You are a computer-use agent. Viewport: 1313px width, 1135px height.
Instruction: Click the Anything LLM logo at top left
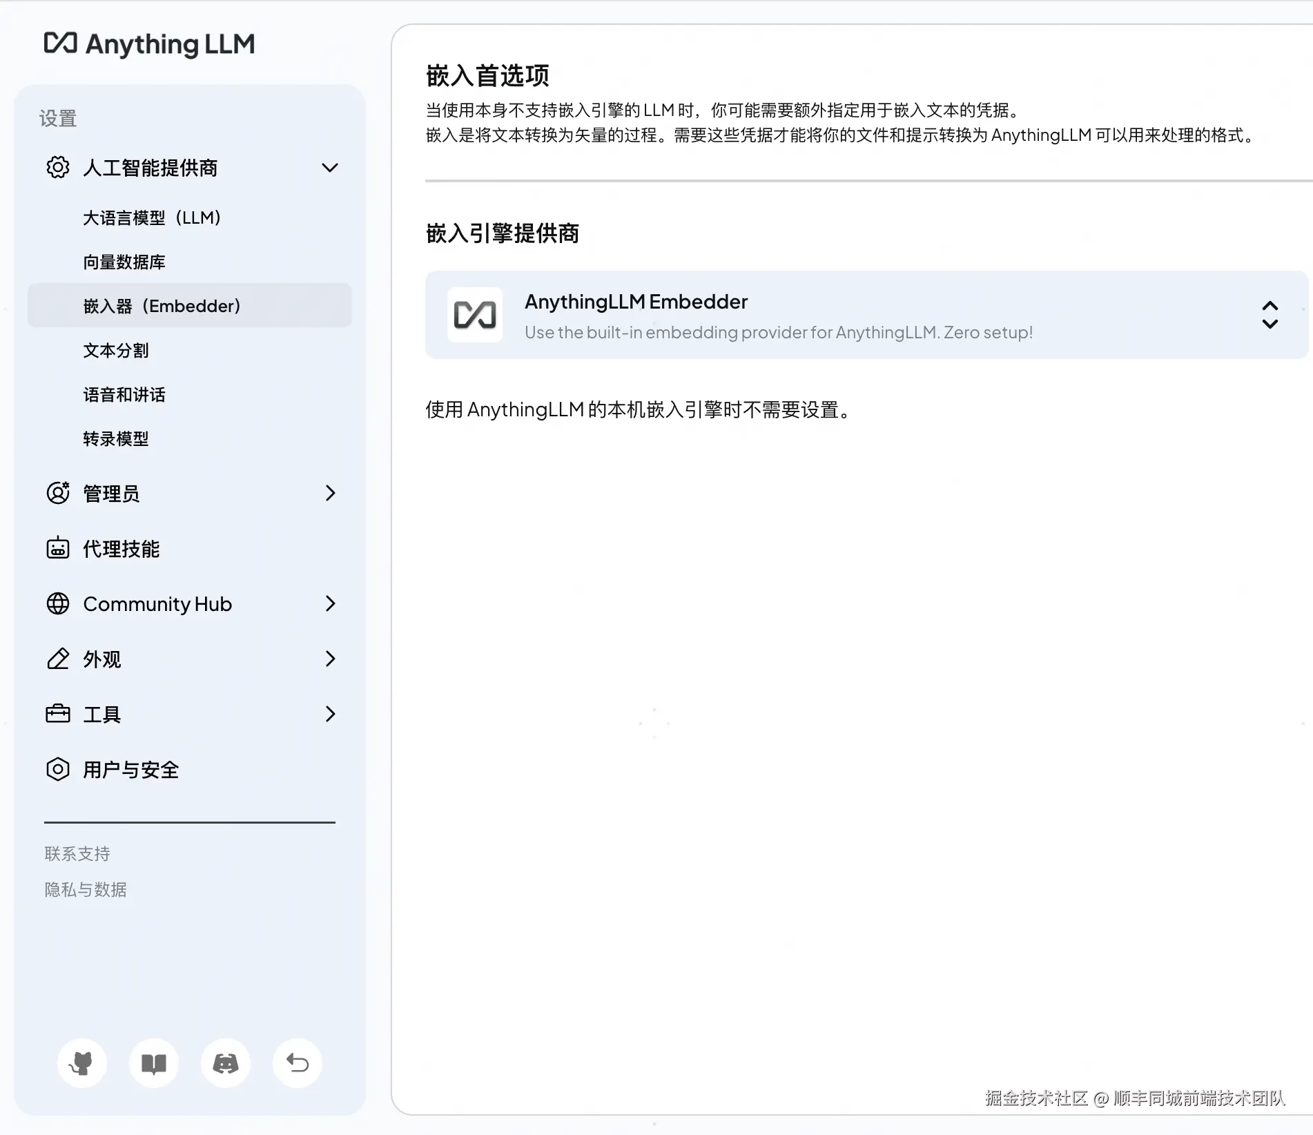(x=150, y=43)
